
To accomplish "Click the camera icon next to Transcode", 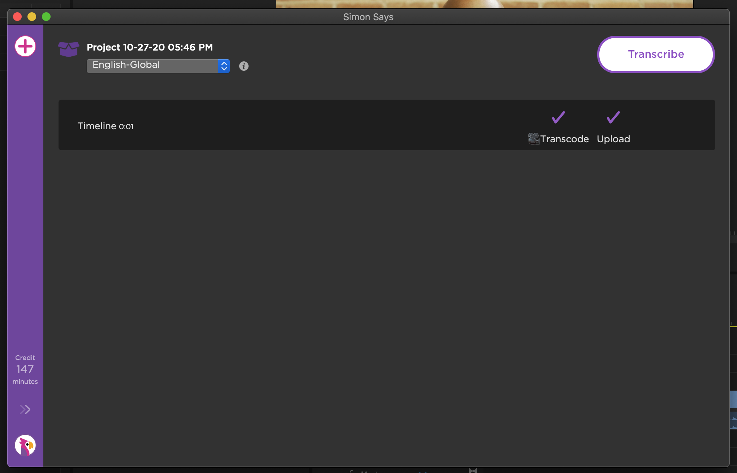I will (534, 139).
